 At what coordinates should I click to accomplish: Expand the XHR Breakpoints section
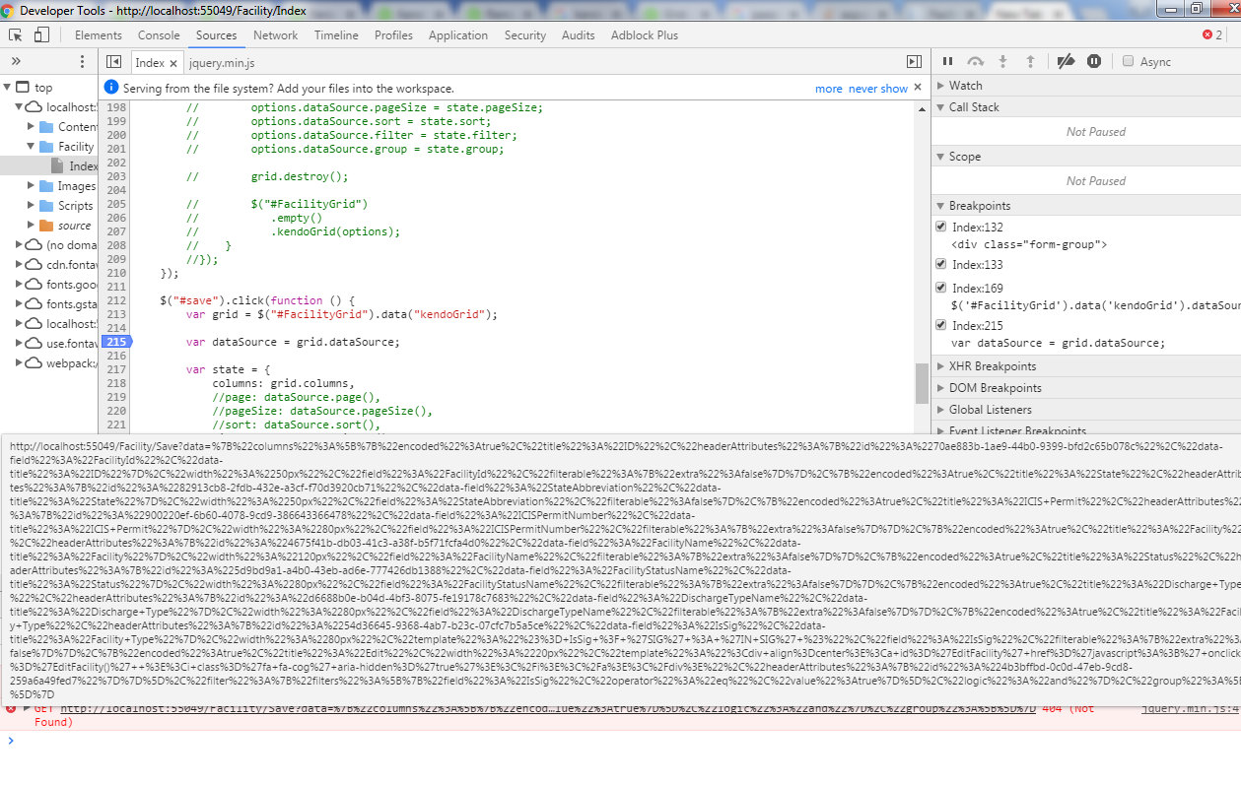click(x=992, y=366)
